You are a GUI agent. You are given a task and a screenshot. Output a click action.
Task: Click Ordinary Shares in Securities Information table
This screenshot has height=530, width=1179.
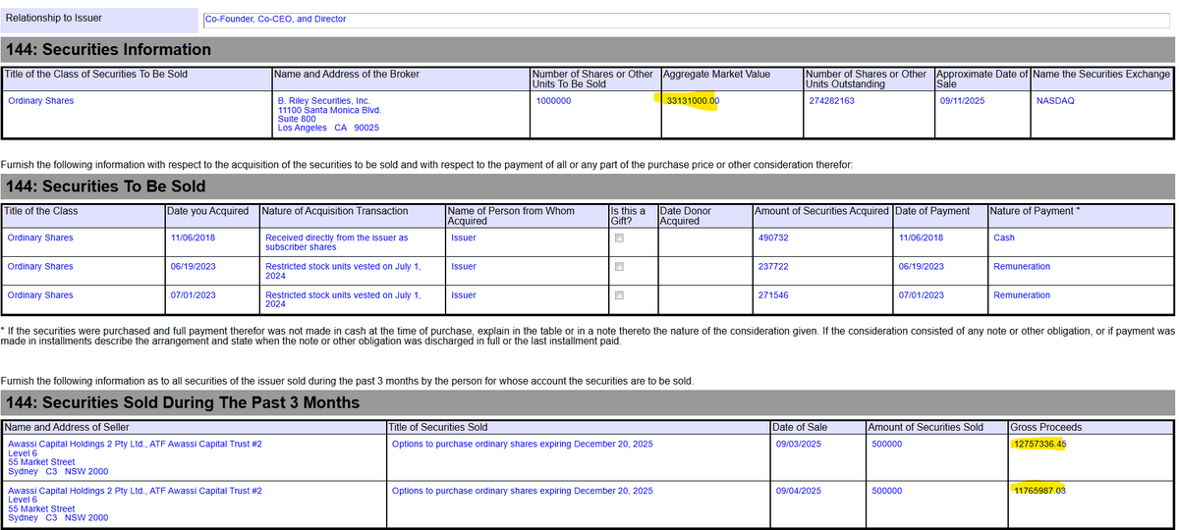pyautogui.click(x=40, y=101)
